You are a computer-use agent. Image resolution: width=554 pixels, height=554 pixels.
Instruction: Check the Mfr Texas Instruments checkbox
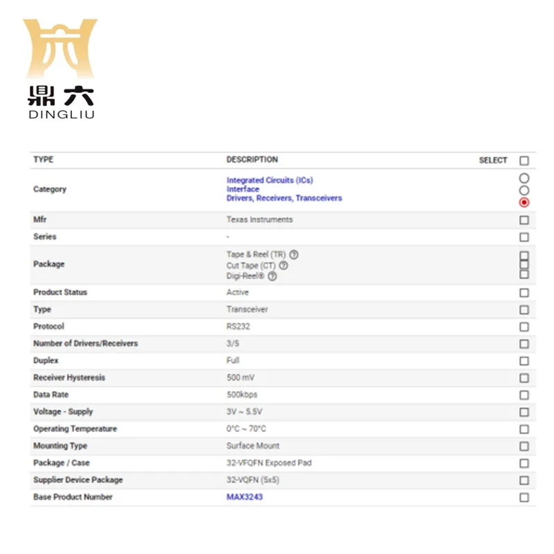tap(524, 220)
